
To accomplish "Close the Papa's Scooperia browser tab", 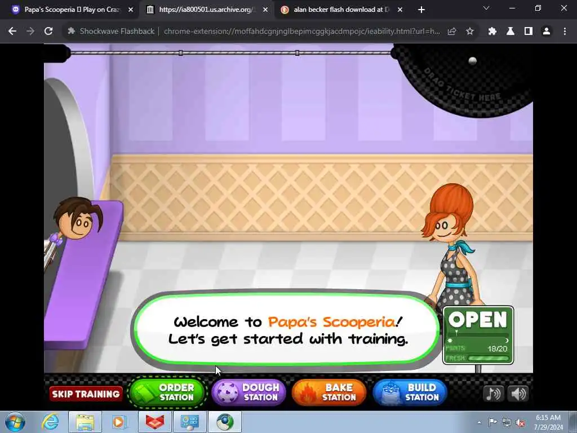I will [x=131, y=10].
